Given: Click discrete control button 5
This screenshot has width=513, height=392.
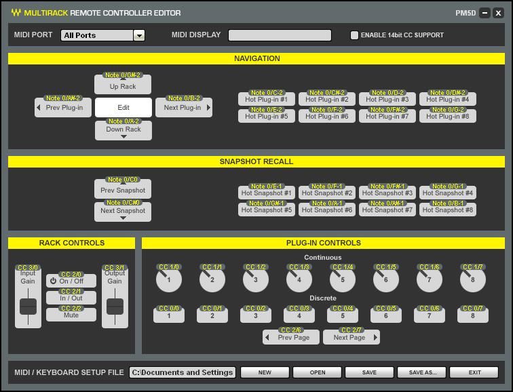Looking at the screenshot, I should (x=343, y=315).
